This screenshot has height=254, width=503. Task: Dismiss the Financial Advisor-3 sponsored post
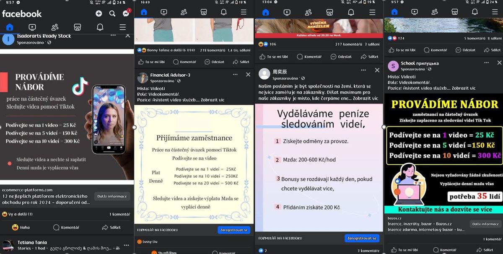coord(248,75)
